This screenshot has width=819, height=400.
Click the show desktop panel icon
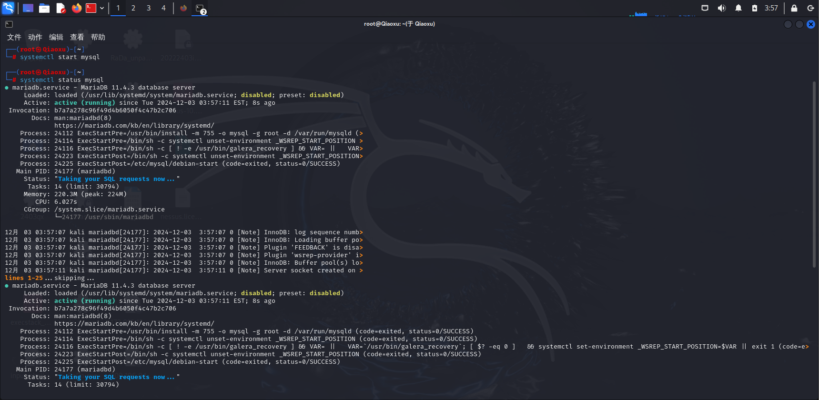pyautogui.click(x=28, y=8)
